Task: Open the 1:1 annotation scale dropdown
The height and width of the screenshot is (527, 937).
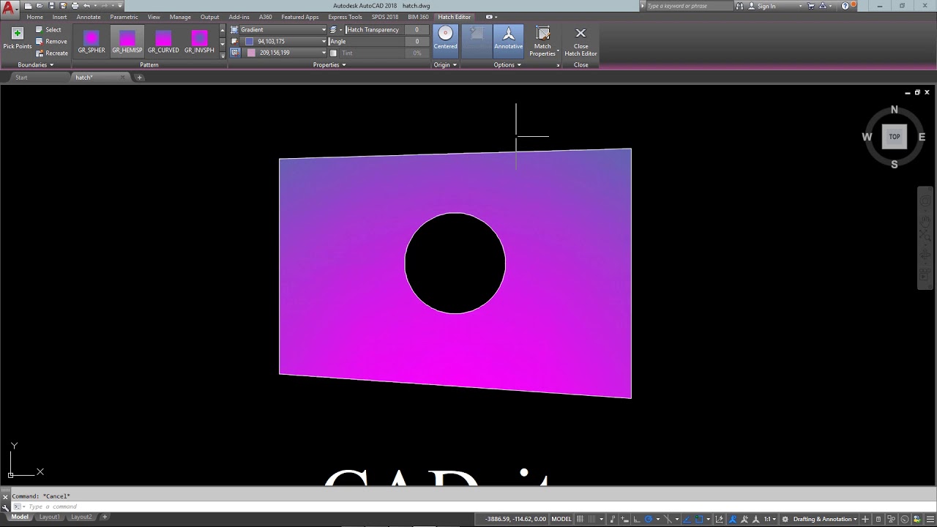Action: 769,519
